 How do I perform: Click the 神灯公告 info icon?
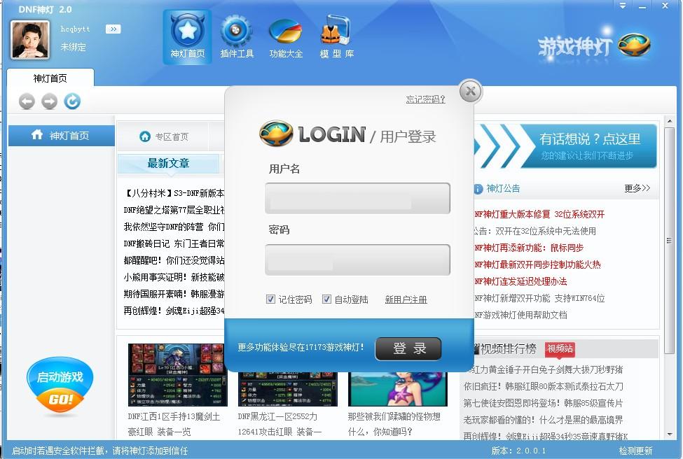(478, 189)
